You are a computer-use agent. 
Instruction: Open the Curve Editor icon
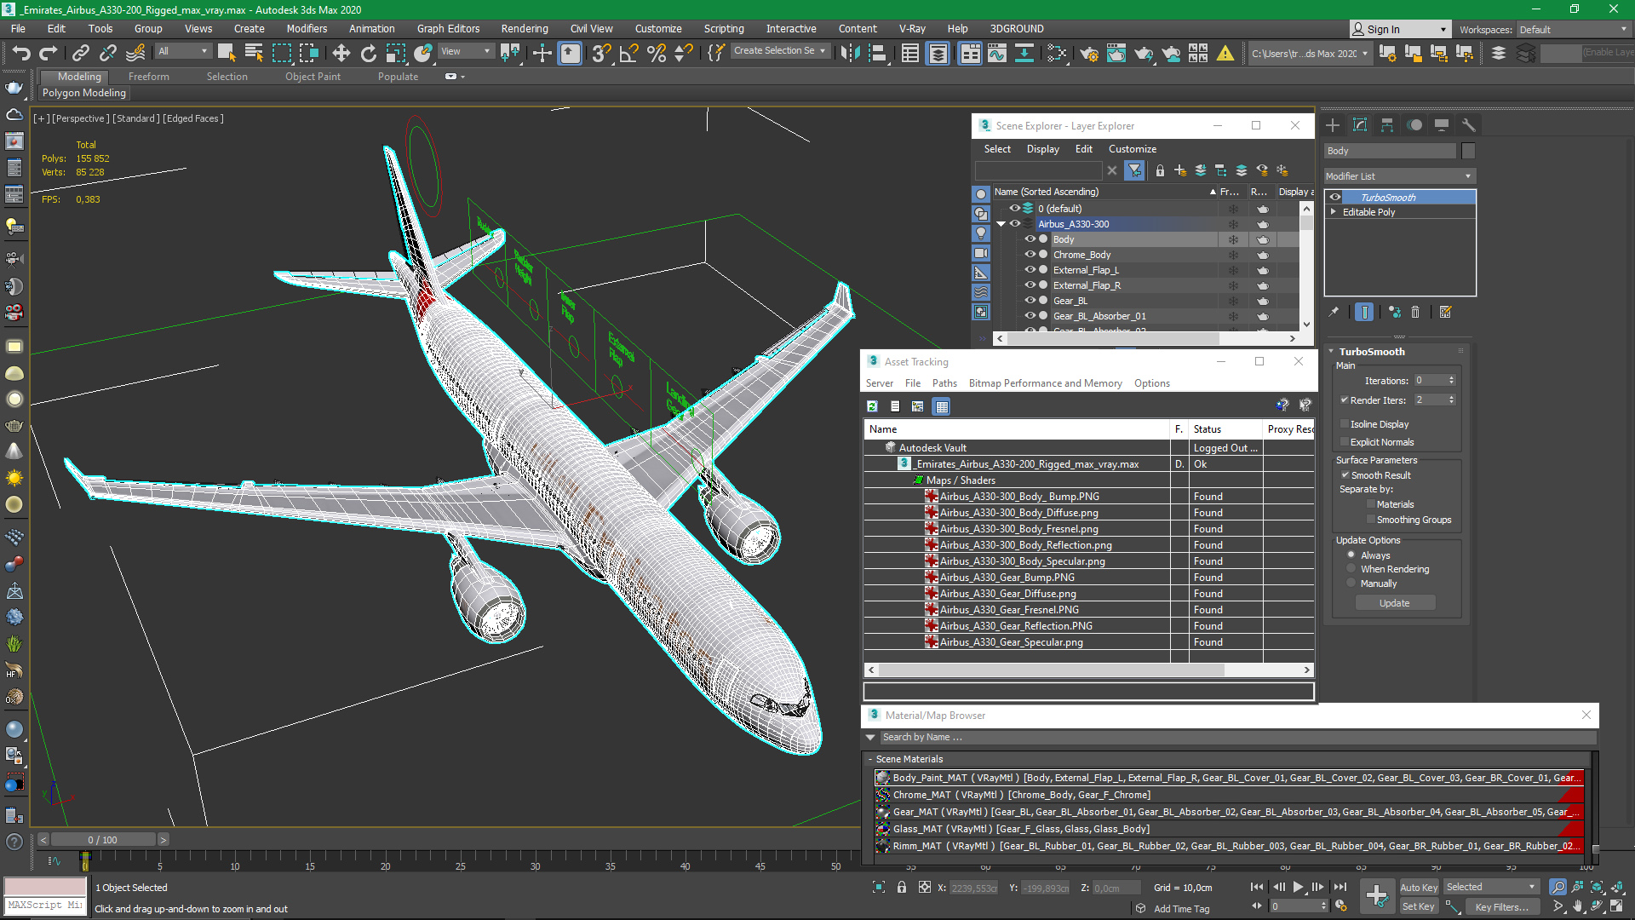click(x=997, y=53)
